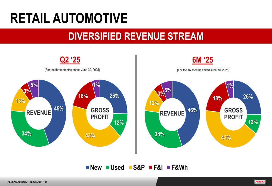Click 'GROSS PROFIT' center label in Q2 chart

[x=100, y=114]
